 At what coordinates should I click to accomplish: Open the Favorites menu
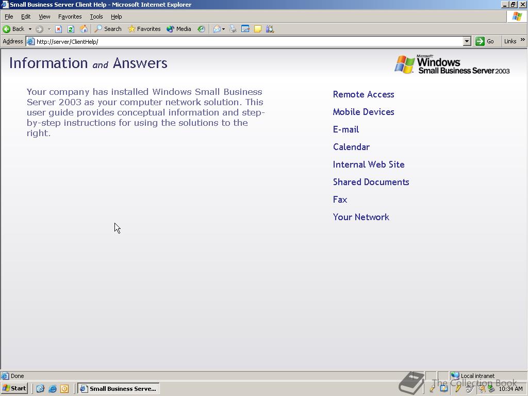[70, 16]
